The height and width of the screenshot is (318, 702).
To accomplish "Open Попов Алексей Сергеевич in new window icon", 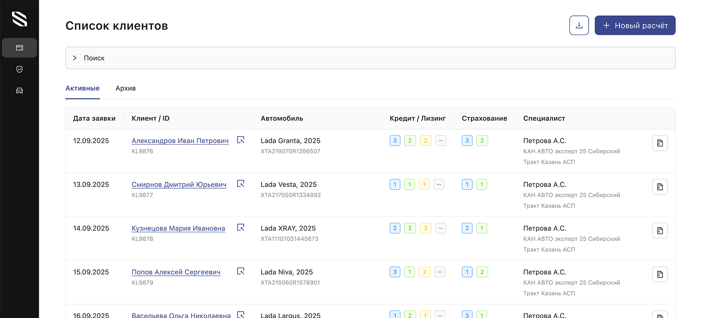I will tap(241, 271).
